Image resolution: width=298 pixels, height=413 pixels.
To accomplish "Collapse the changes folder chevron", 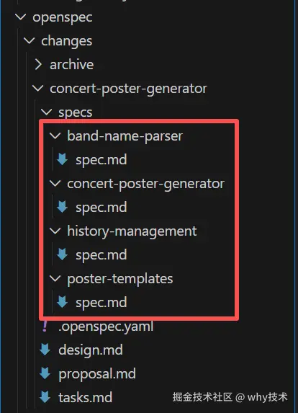I will pos(30,41).
